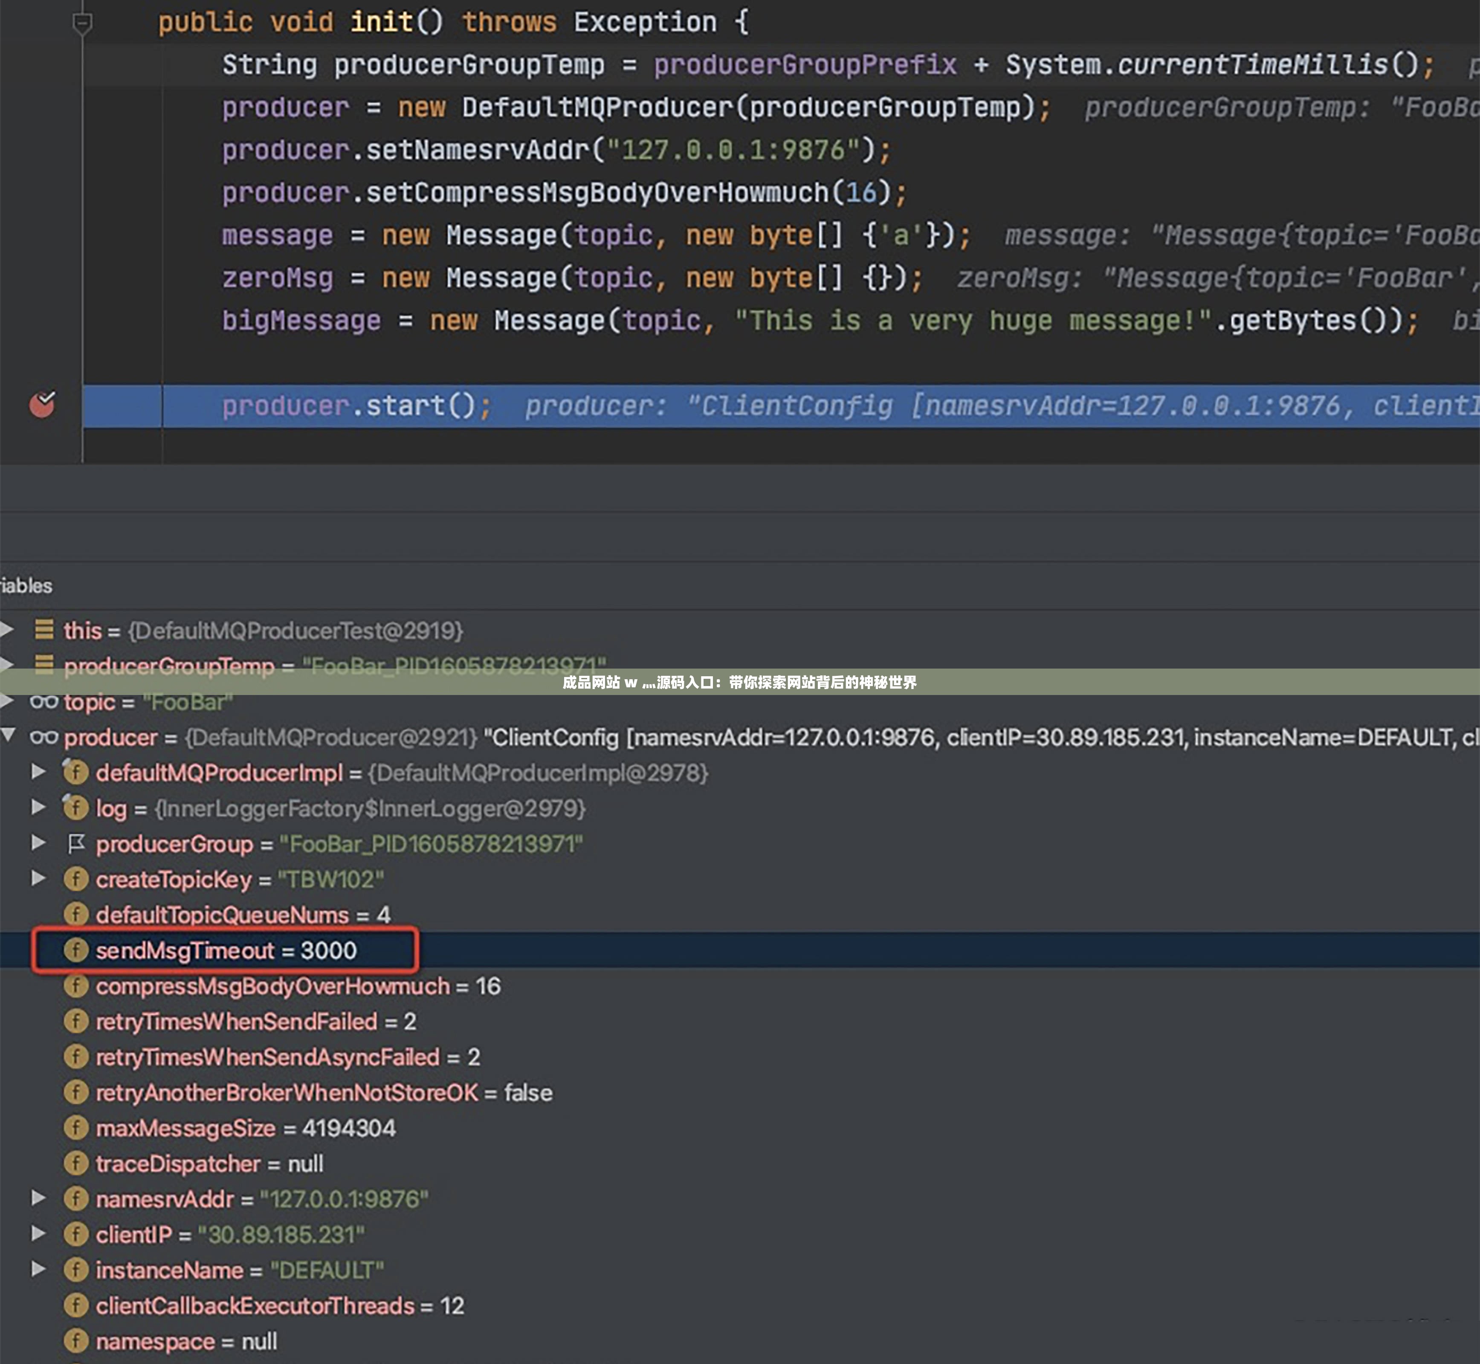Select the traceDispatcher = null row
The height and width of the screenshot is (1364, 1480).
coord(209,1164)
